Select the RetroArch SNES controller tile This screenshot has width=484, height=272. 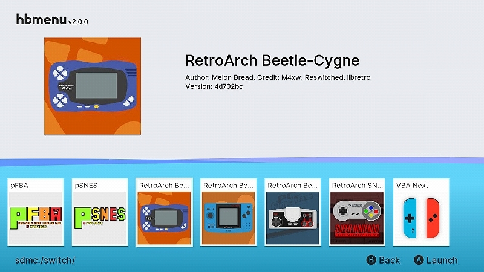pos(357,212)
